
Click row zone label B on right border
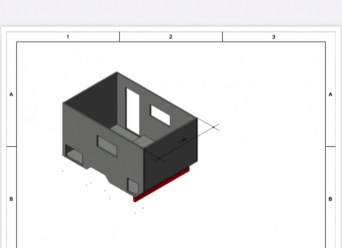point(330,199)
